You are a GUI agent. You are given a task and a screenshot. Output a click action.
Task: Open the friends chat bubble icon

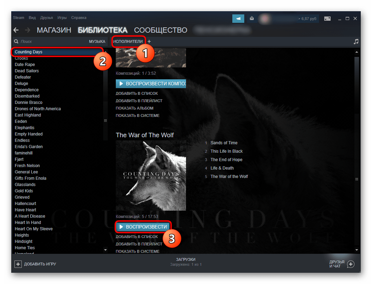351,264
